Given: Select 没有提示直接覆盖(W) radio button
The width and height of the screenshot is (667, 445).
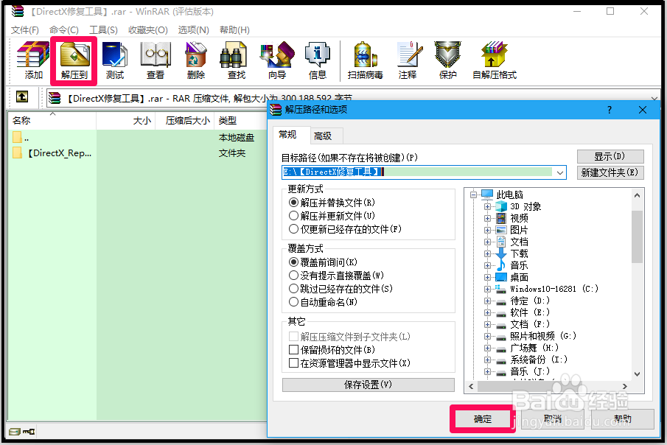Looking at the screenshot, I should [x=293, y=276].
